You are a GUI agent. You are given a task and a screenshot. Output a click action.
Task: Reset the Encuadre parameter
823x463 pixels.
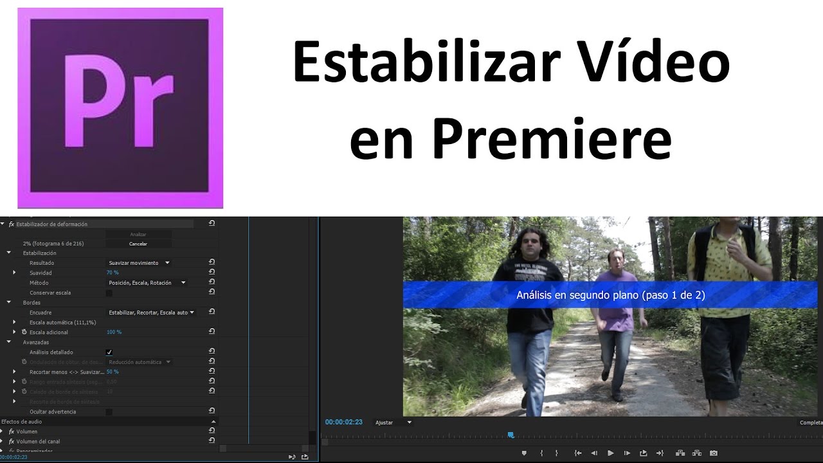click(212, 312)
